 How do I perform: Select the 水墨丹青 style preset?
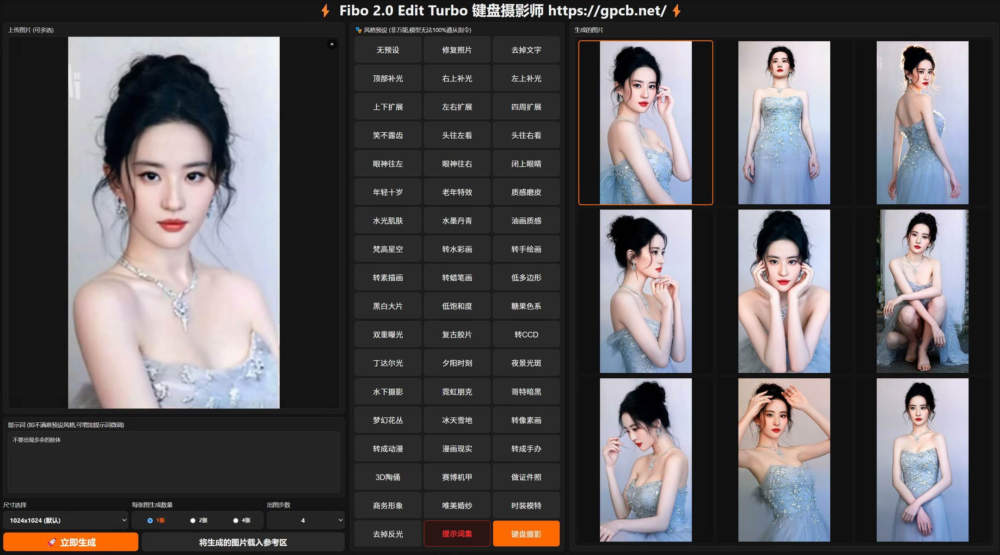pos(457,221)
